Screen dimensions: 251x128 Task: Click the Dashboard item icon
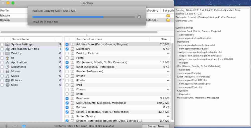(73, 49)
